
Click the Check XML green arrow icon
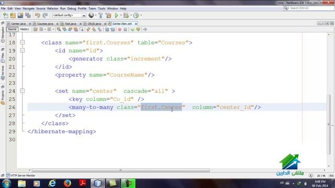point(132,29)
